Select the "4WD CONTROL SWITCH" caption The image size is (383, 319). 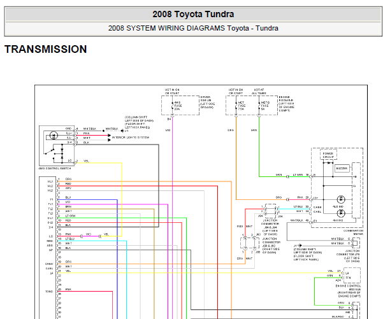coord(55,168)
